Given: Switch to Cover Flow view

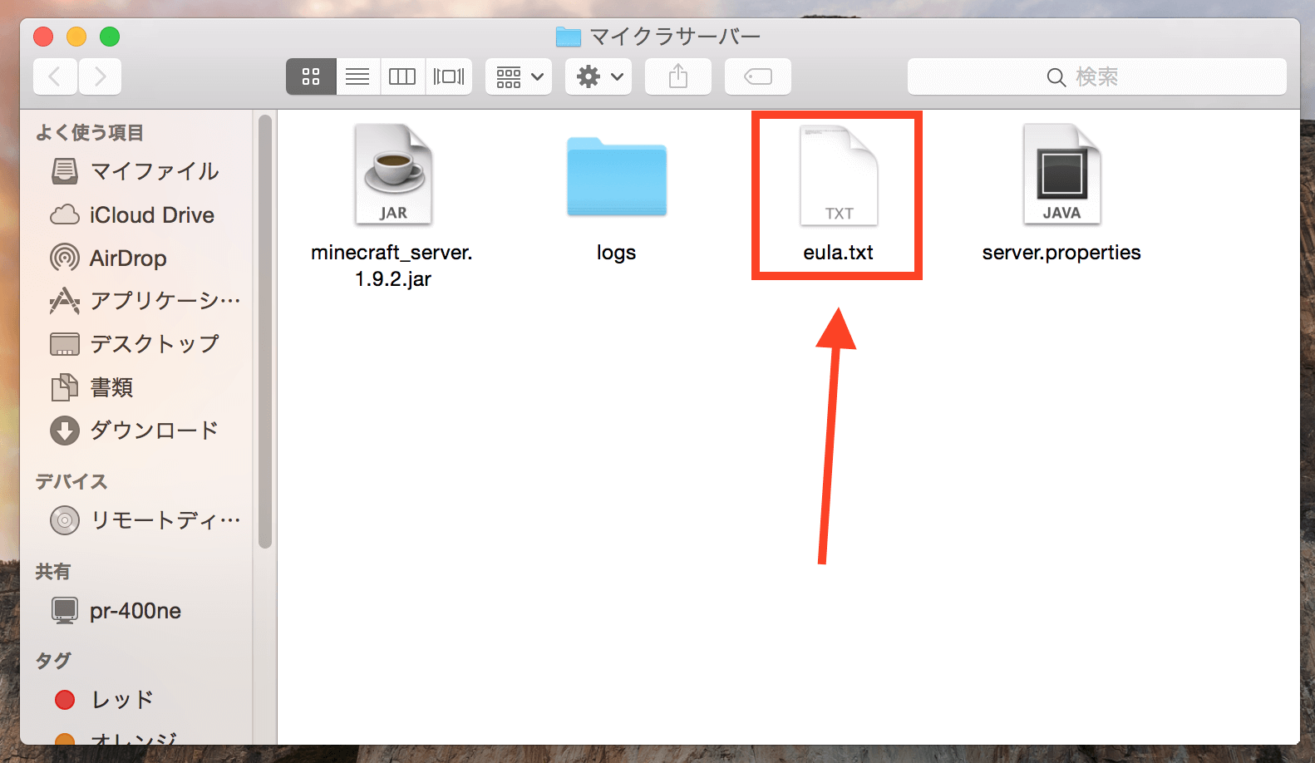Looking at the screenshot, I should [449, 76].
